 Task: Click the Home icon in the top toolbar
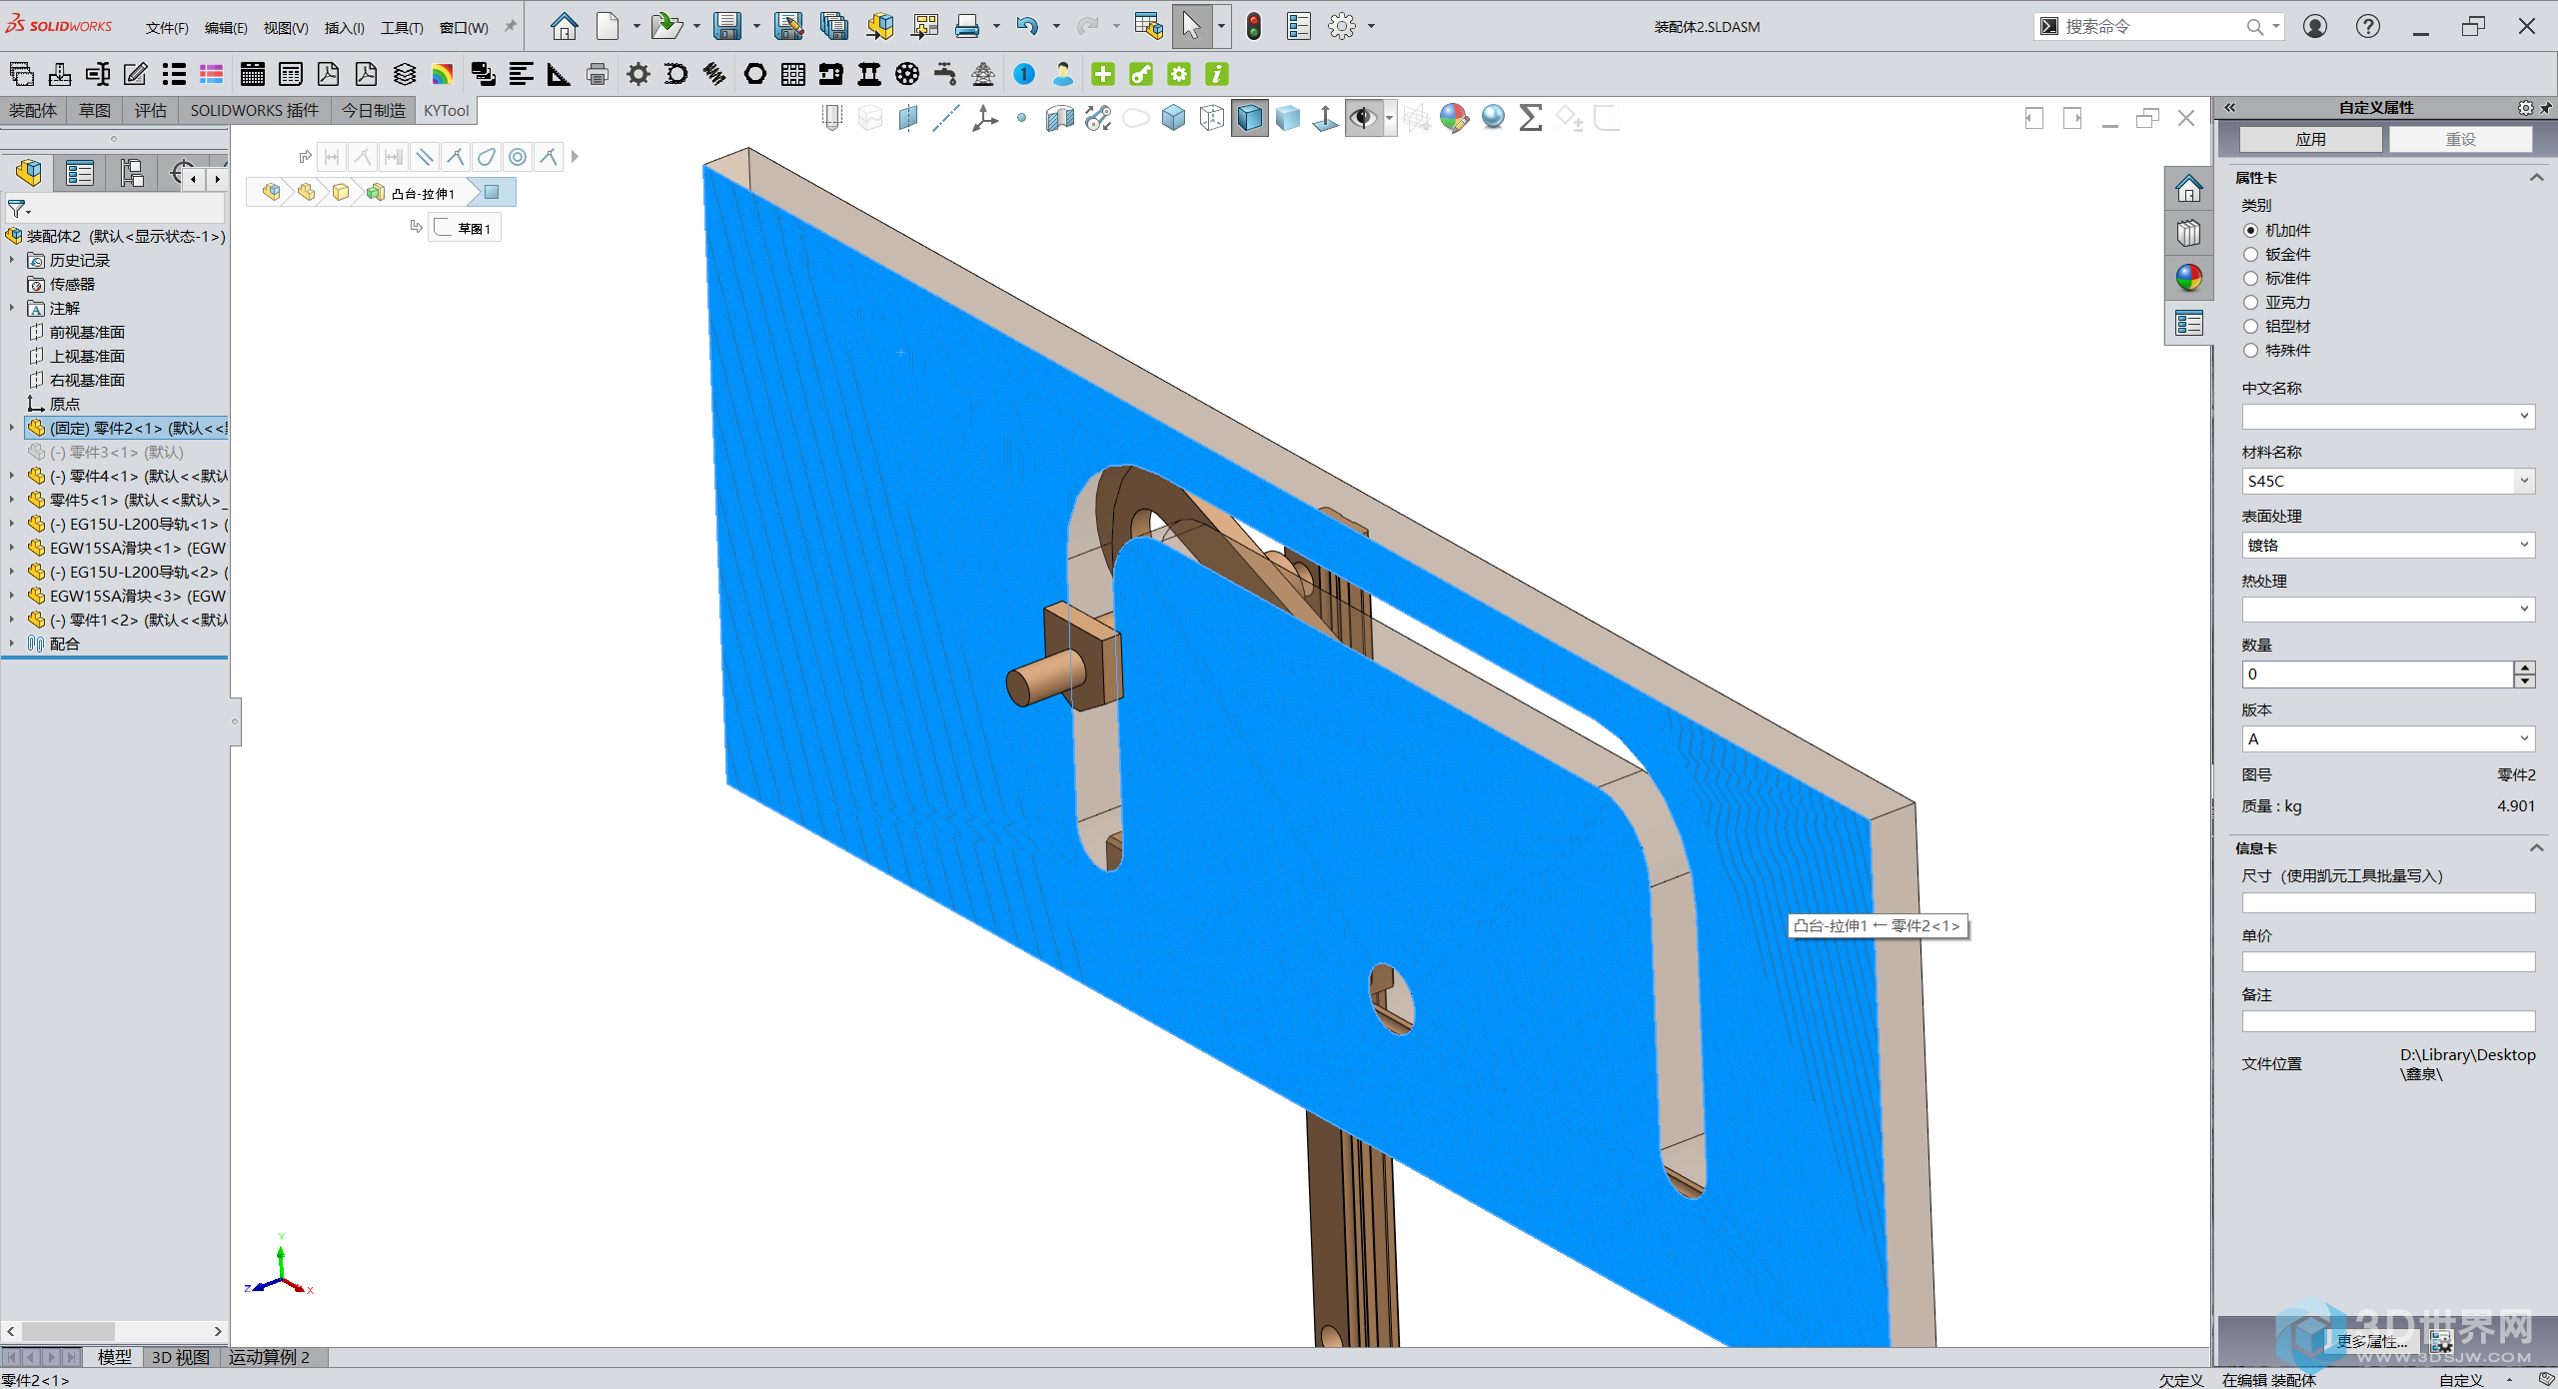565,26
